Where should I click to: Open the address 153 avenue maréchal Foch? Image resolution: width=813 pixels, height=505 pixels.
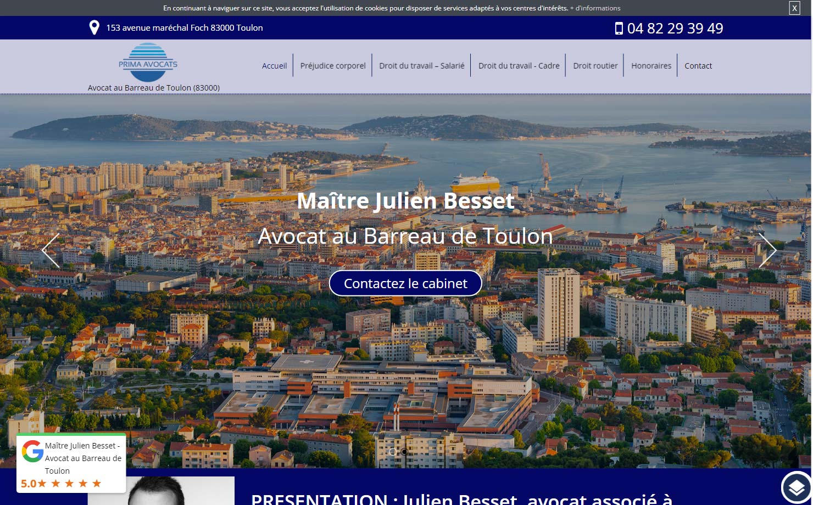tap(185, 28)
